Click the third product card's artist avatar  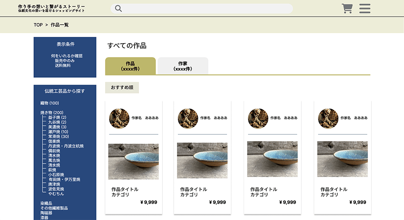tap(258, 118)
